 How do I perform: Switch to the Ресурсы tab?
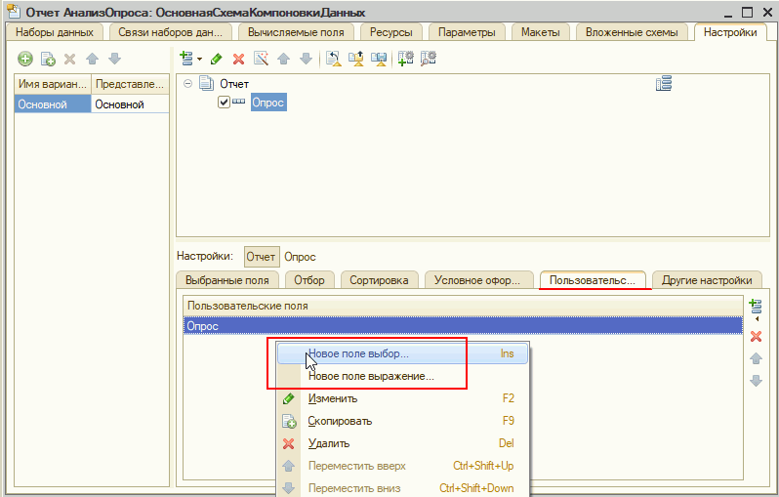(x=391, y=32)
